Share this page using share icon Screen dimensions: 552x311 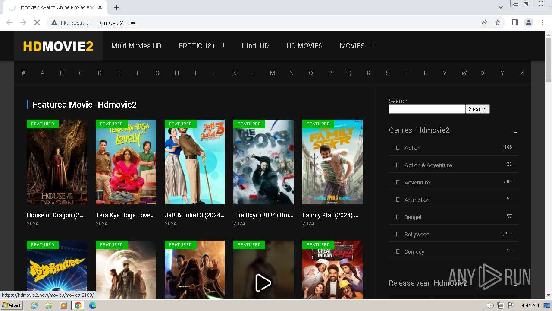[484, 22]
